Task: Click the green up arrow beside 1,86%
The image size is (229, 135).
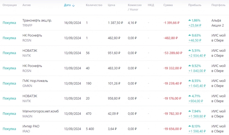Action: click(189, 20)
